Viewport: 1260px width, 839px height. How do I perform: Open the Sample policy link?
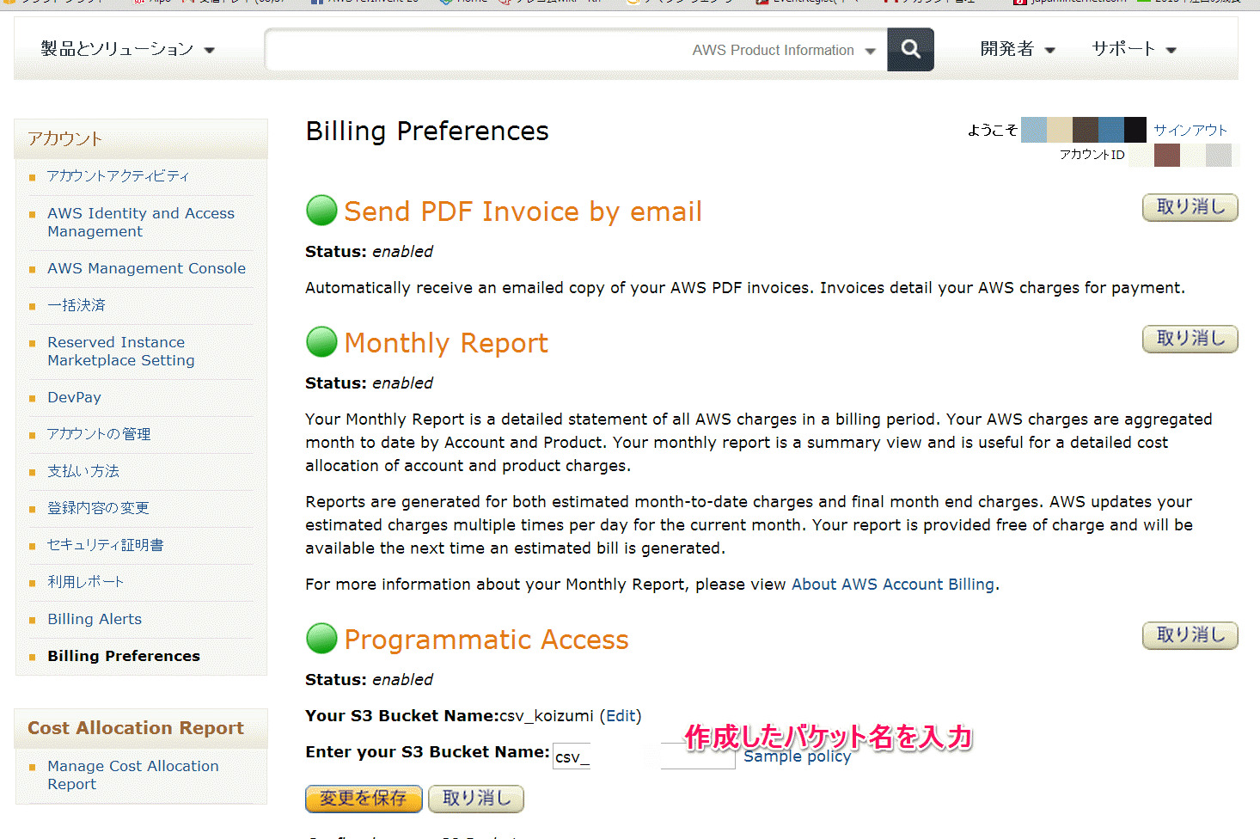click(798, 756)
